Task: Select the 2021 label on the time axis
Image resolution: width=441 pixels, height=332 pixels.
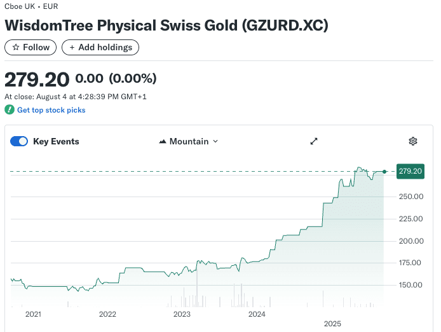Action: pos(32,314)
